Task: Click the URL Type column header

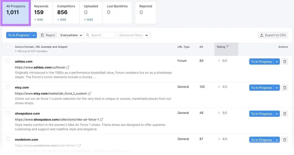Action: point(183,47)
